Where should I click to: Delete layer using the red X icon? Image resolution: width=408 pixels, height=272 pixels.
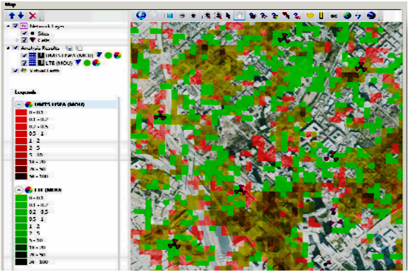click(33, 16)
